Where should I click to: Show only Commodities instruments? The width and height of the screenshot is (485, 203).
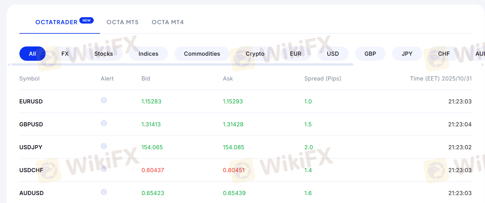(202, 54)
